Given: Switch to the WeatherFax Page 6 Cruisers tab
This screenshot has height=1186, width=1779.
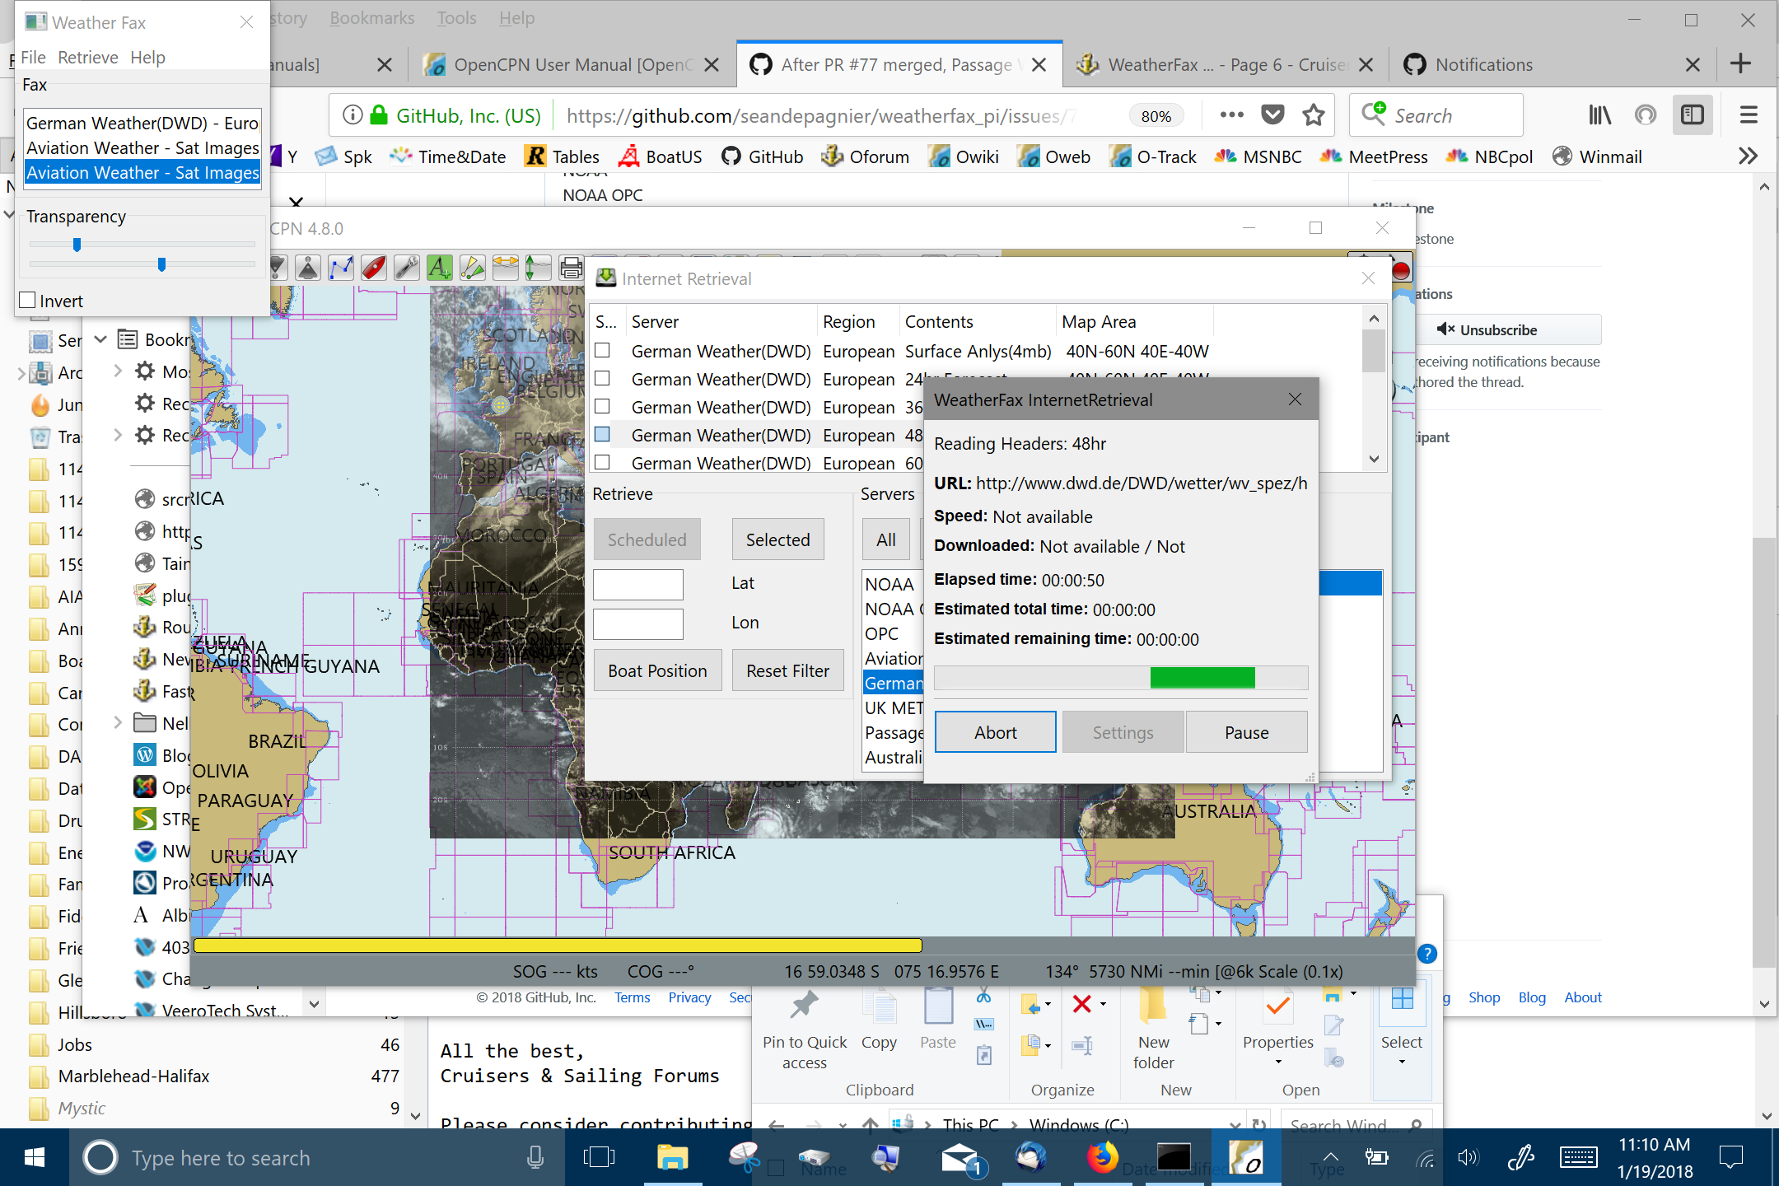Looking at the screenshot, I should click(x=1226, y=64).
